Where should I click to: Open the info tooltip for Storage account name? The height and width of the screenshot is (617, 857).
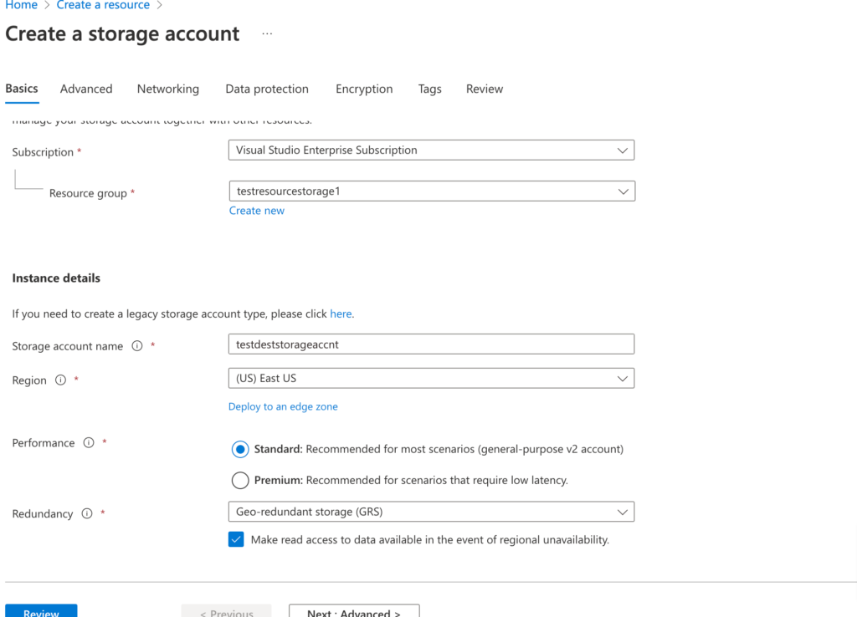pyautogui.click(x=139, y=345)
